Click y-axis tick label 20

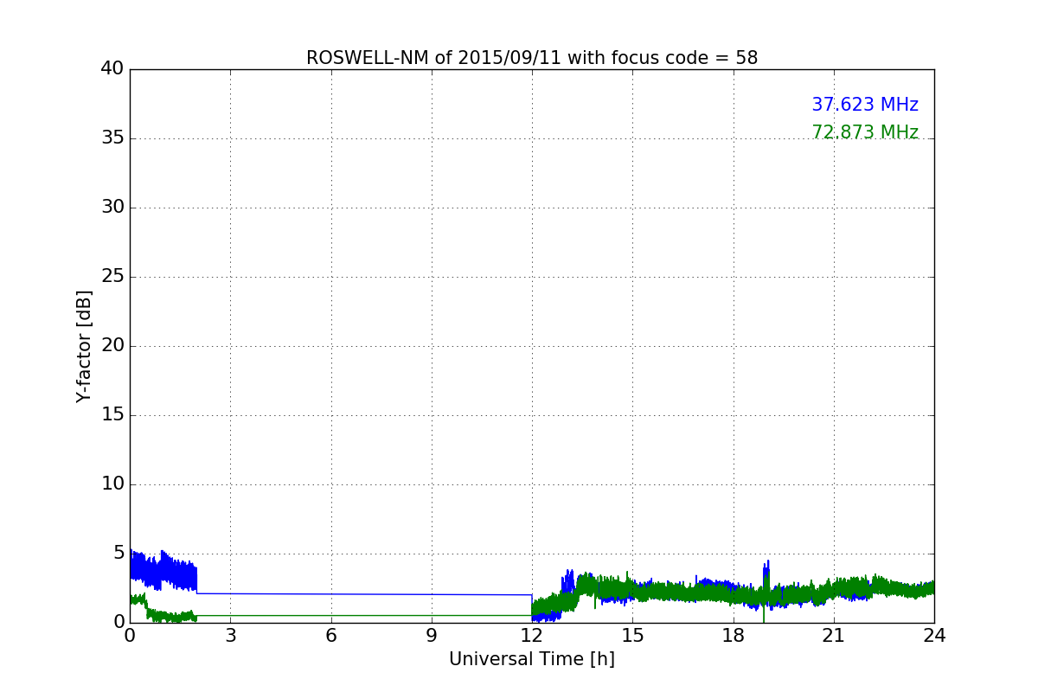pyautogui.click(x=112, y=346)
